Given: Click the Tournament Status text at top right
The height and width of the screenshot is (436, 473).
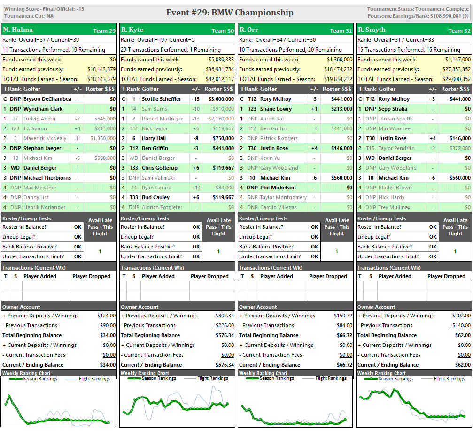Looking at the screenshot, I should pyautogui.click(x=418, y=9).
